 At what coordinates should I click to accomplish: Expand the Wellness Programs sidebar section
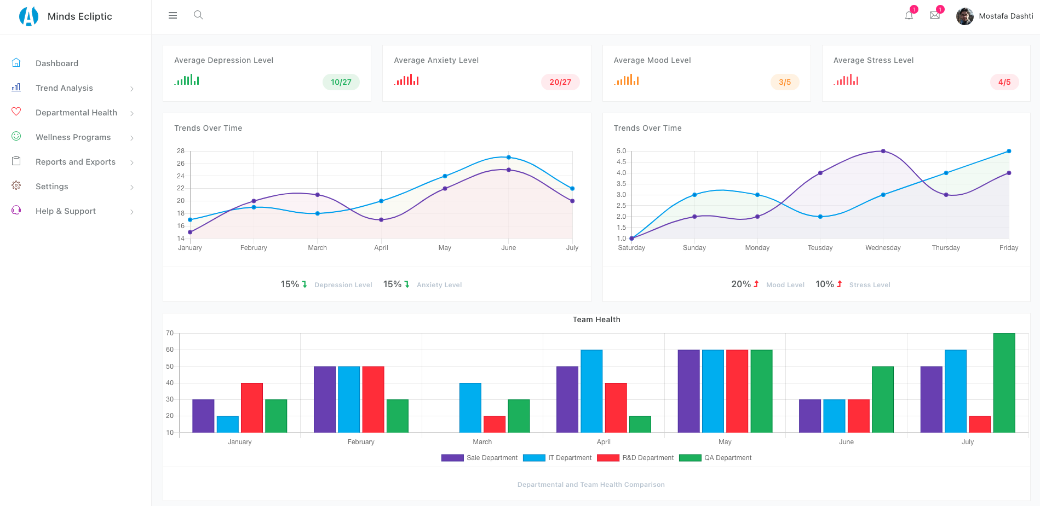click(131, 137)
